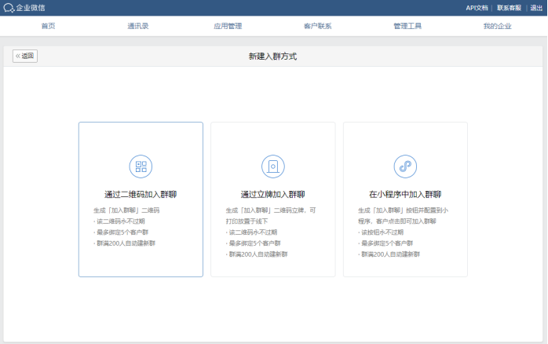Open the 管理工具 tab

pos(407,26)
